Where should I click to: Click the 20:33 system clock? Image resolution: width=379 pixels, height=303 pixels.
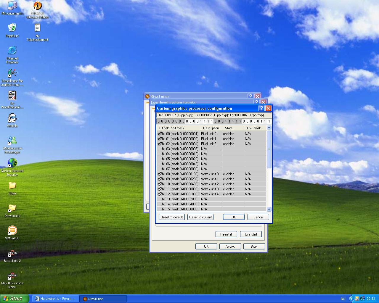371,299
